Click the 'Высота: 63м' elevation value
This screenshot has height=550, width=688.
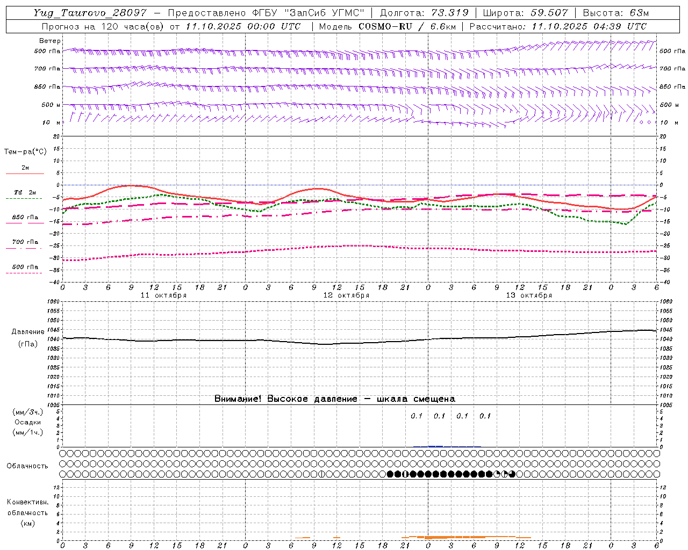coord(615,13)
